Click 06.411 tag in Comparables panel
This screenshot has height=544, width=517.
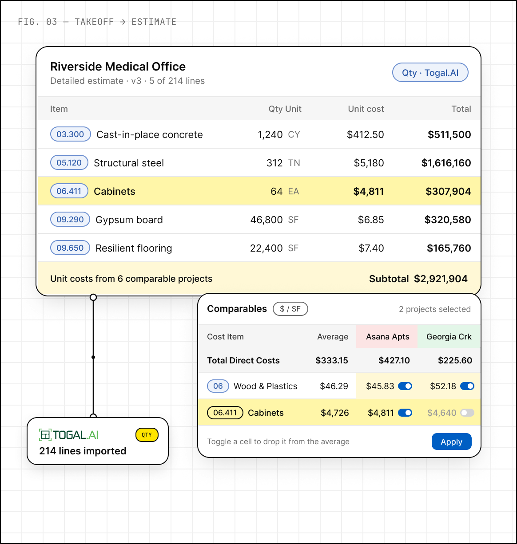[225, 413]
